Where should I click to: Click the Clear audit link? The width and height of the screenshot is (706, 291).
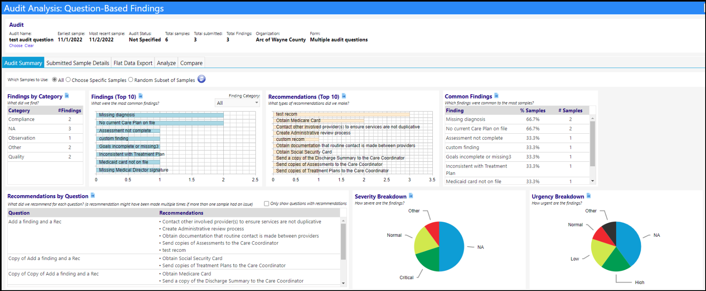click(x=29, y=46)
